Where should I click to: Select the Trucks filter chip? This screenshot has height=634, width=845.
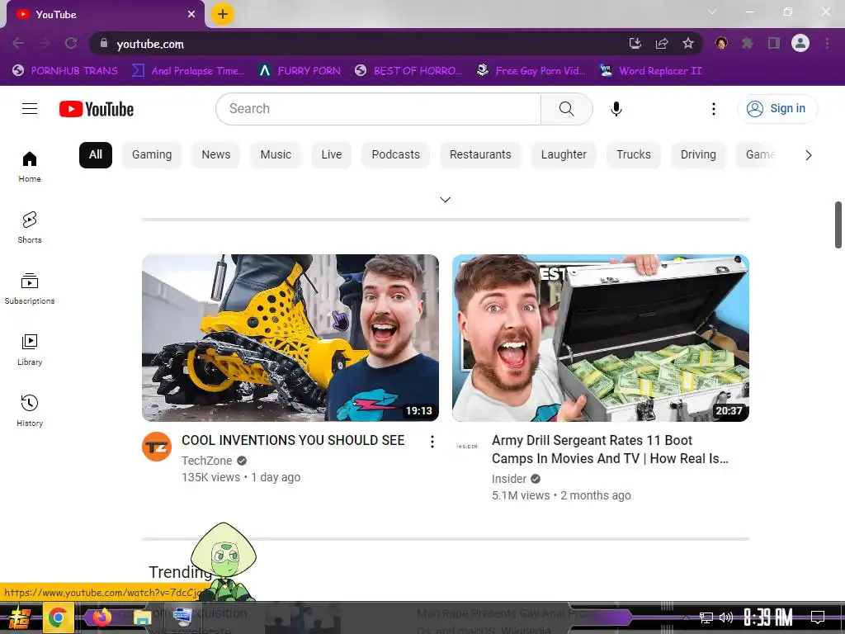coord(634,154)
